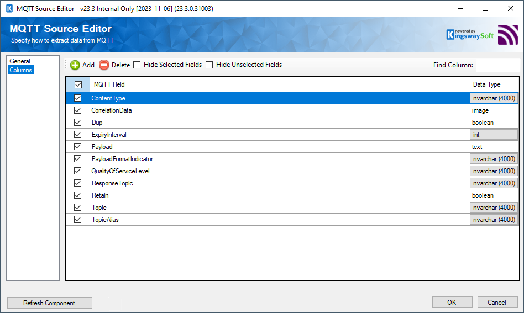Uncheck the PayloadFormatIndicator row checkbox
The image size is (524, 313).
[78, 159]
